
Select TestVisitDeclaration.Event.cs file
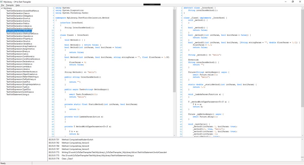point(18,21)
